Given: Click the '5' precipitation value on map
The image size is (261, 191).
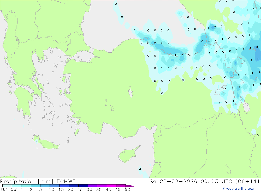Looking at the screenshot, I should pos(257,47).
